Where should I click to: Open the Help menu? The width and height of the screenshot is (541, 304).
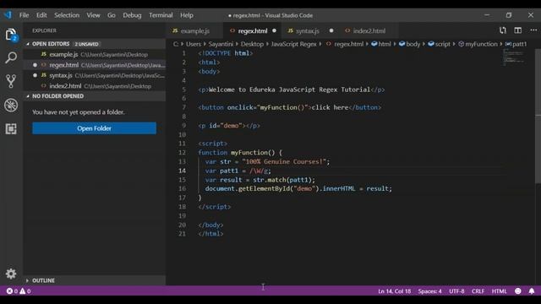187,15
